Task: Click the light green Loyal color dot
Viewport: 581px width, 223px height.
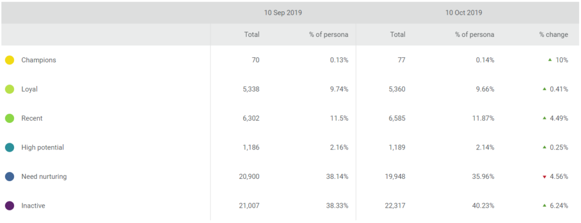Action: (x=10, y=89)
